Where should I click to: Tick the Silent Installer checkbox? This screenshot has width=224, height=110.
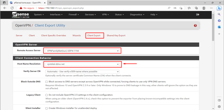click(x=47, y=108)
